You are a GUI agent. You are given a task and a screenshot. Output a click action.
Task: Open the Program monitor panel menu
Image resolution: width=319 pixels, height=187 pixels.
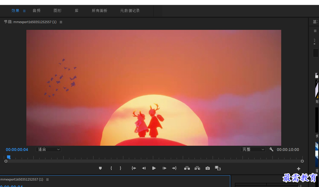coord(61,22)
